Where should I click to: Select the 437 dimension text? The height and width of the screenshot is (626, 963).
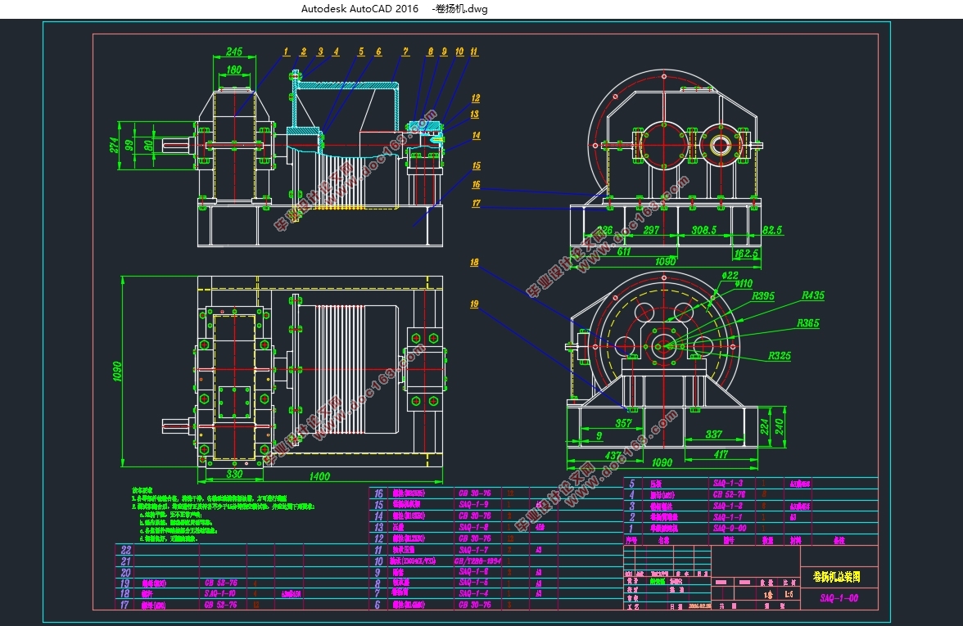pyautogui.click(x=613, y=455)
